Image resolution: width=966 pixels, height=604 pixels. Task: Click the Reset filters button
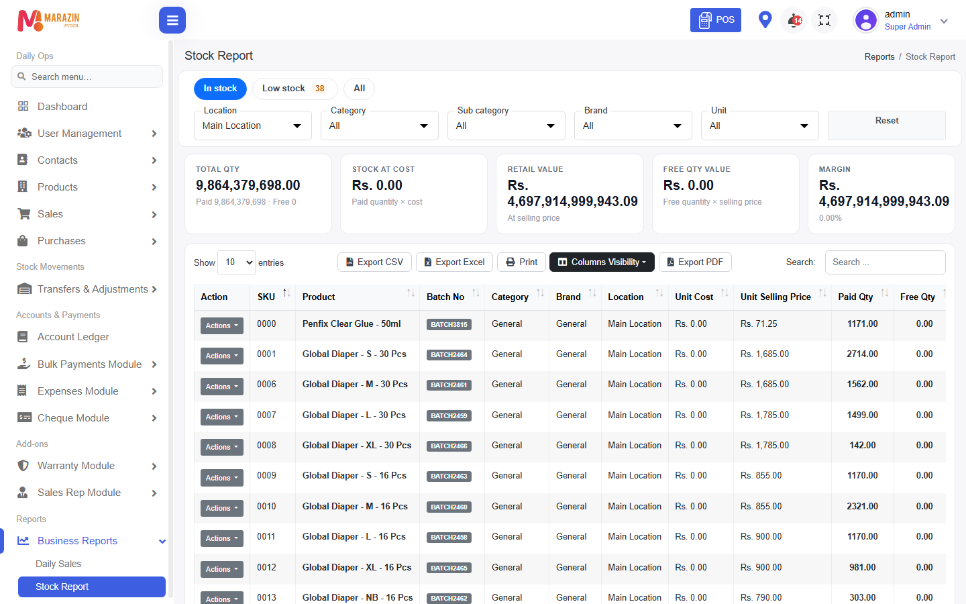(x=887, y=125)
